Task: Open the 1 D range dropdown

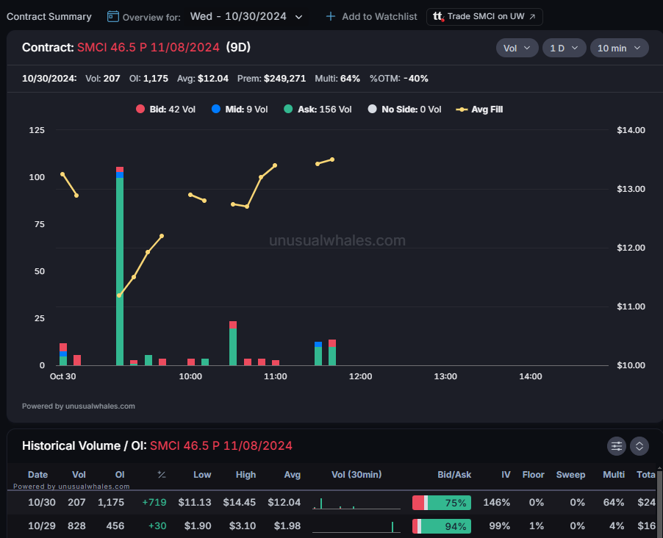Action: click(564, 49)
